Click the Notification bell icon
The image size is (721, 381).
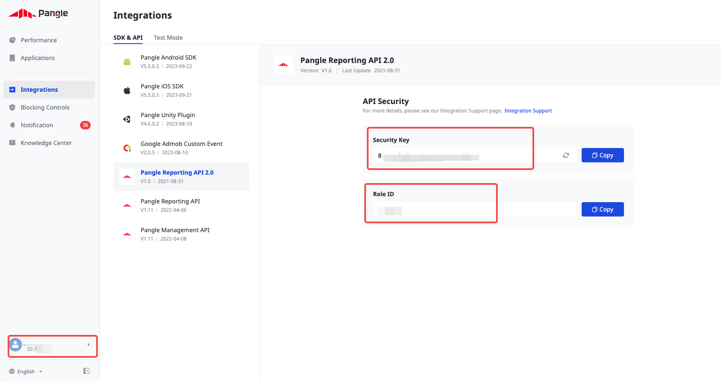pos(12,125)
